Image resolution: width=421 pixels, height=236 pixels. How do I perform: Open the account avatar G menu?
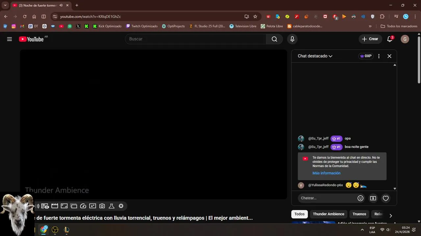pyautogui.click(x=405, y=39)
